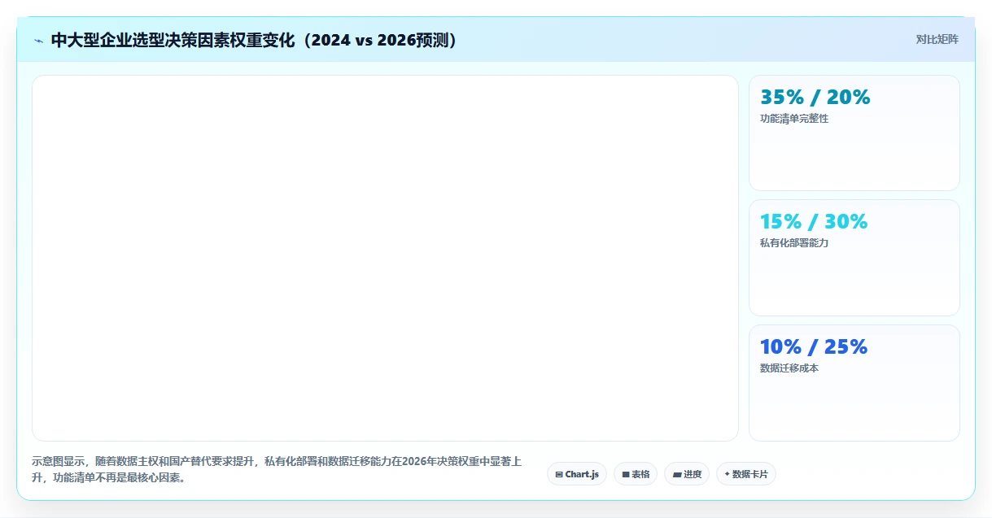The image size is (992, 518).
Task: Click the 数据迁移成本 label
Action: pos(789,368)
